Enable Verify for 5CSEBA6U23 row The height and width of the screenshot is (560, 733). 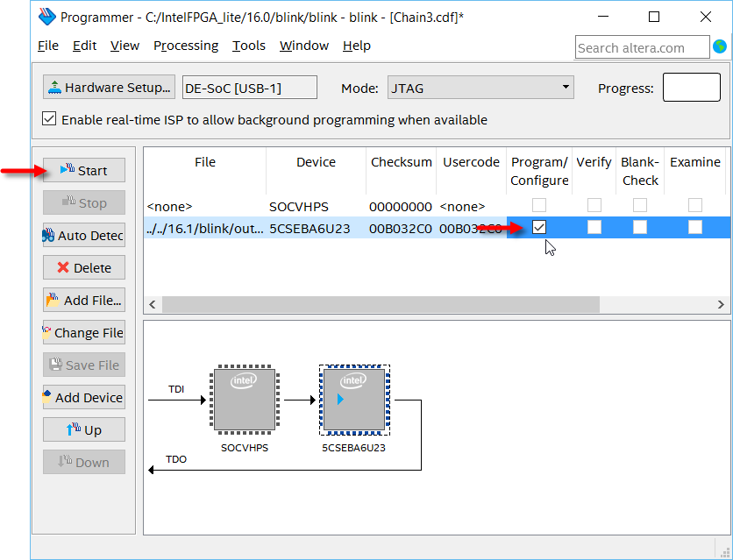594,228
